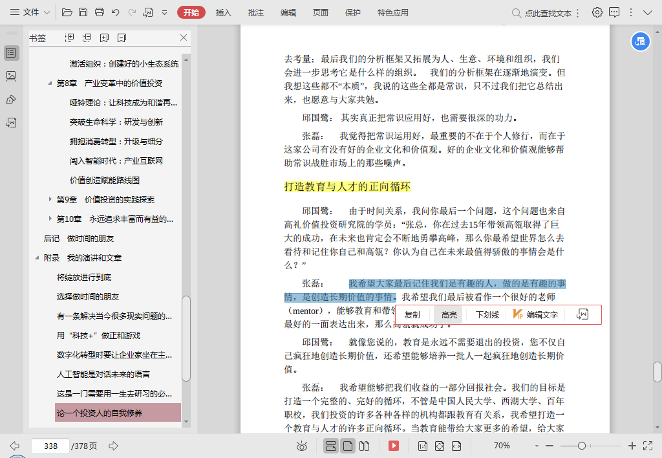Image resolution: width=662 pixels, height=458 pixels.
Task: Click 复制 in the selection popup
Action: 412,315
